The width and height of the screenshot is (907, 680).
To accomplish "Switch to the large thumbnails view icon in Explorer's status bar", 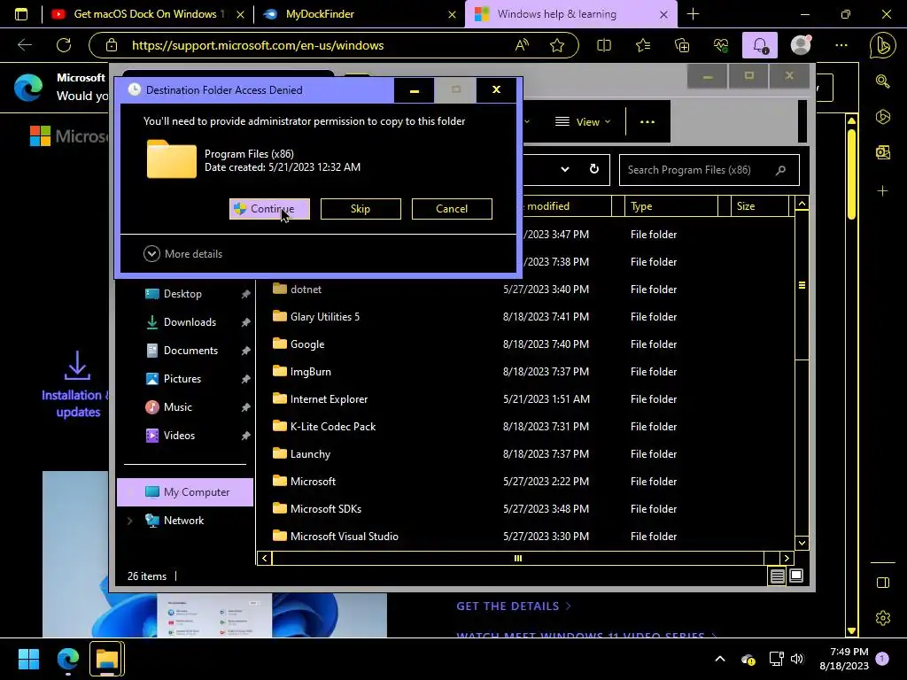I will pyautogui.click(x=796, y=576).
